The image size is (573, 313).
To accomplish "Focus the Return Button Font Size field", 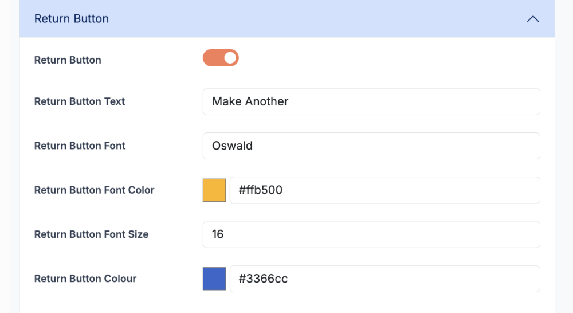I will tap(371, 234).
